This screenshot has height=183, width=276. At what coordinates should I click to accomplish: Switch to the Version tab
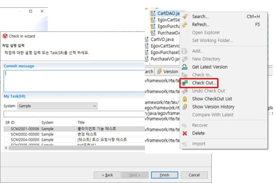(x=168, y=72)
